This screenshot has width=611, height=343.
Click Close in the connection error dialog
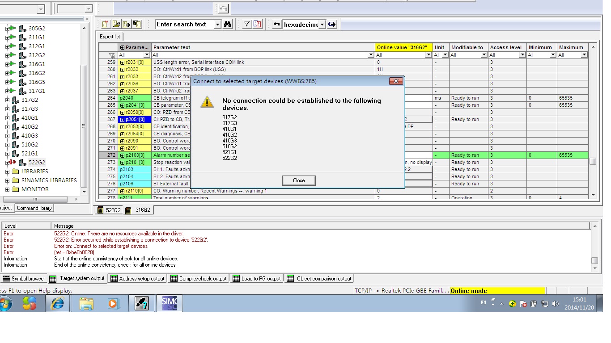tap(299, 180)
